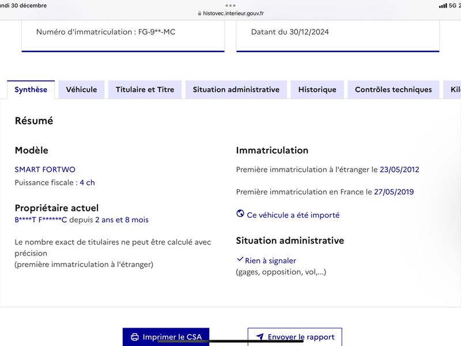This screenshot has width=461, height=346.
Task: Switch to the Véhicule tab
Action: tap(81, 89)
